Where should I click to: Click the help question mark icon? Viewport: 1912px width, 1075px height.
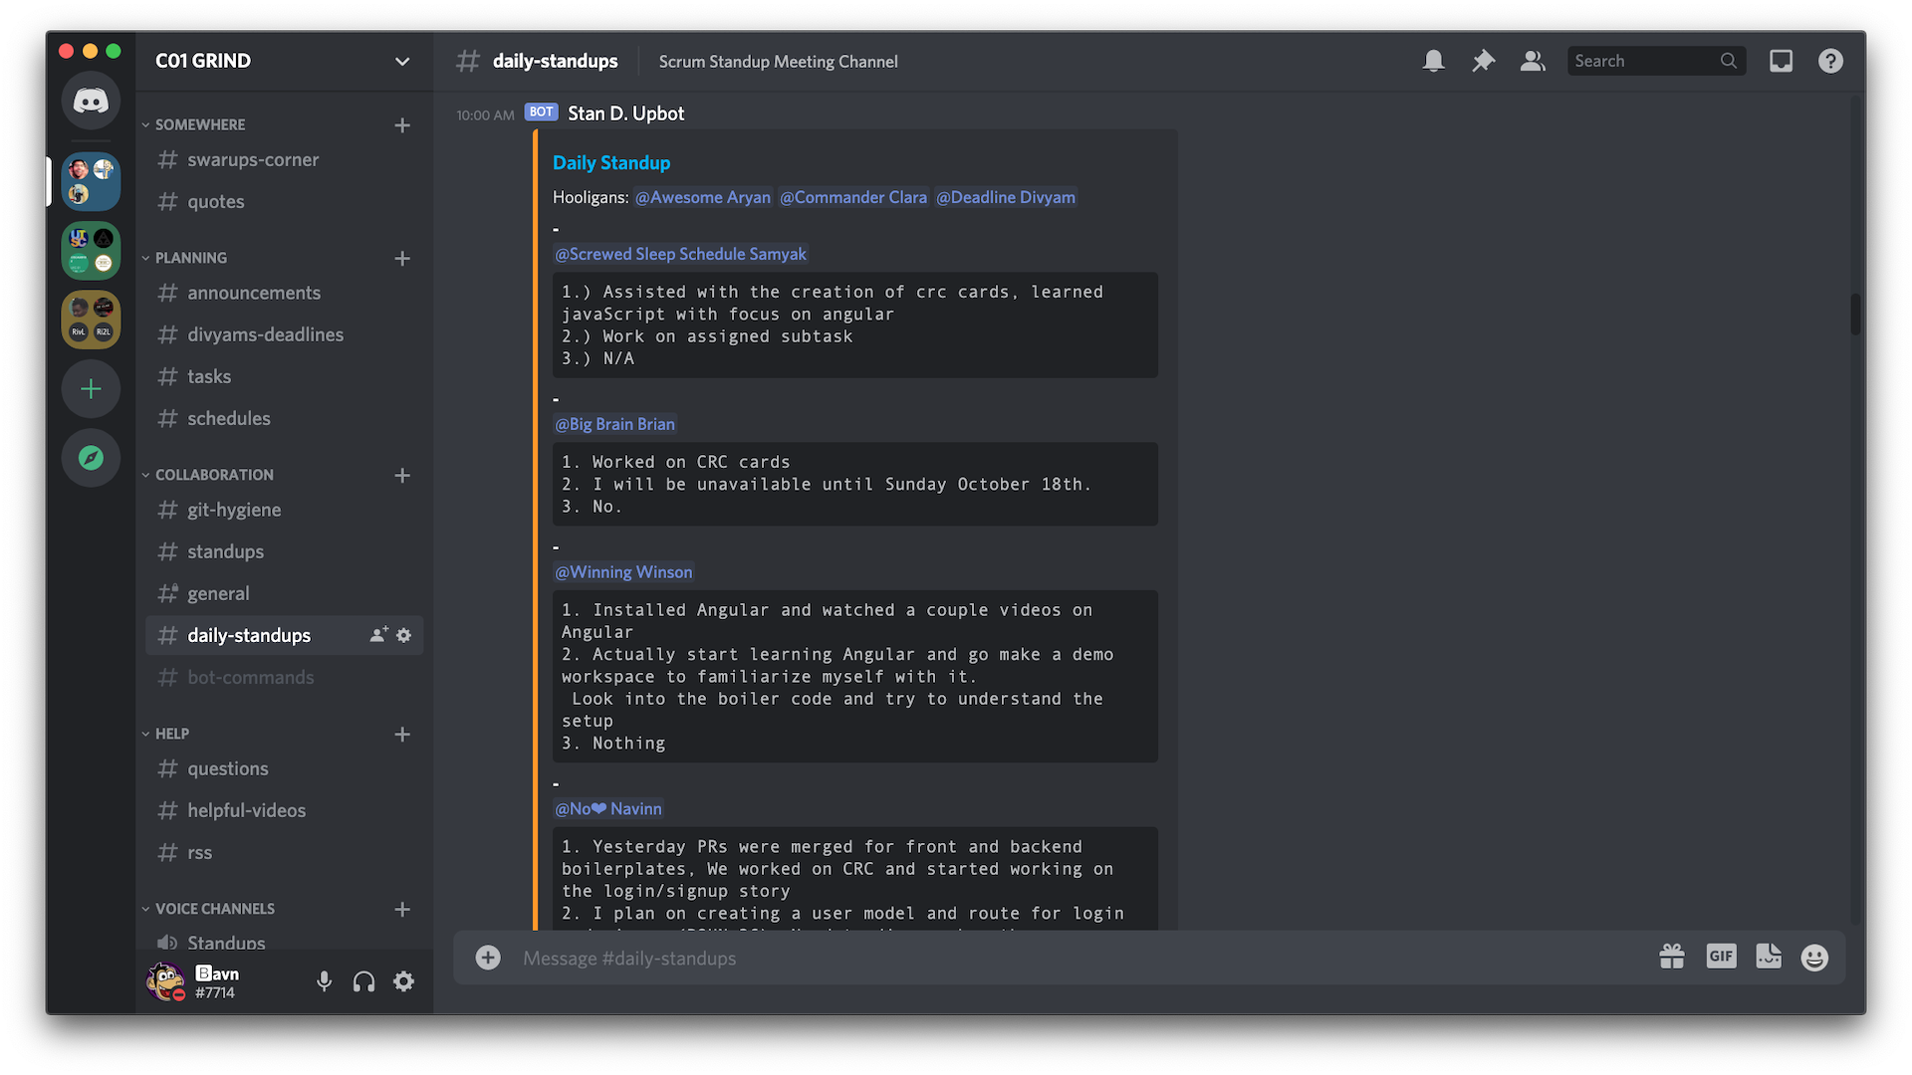tap(1830, 61)
